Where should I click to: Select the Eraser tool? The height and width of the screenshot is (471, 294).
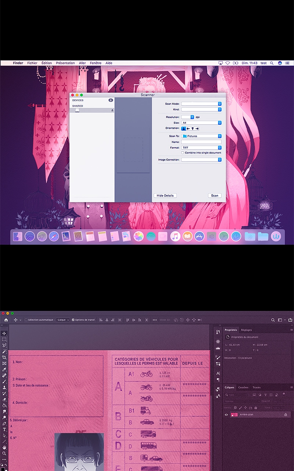coord(4,399)
